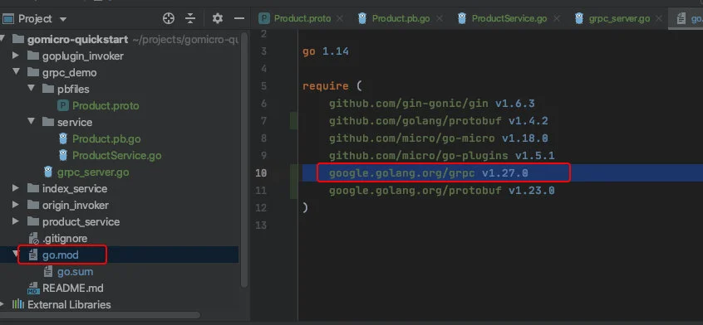Open Project panel settings gear
The width and height of the screenshot is (703, 325).
[218, 18]
